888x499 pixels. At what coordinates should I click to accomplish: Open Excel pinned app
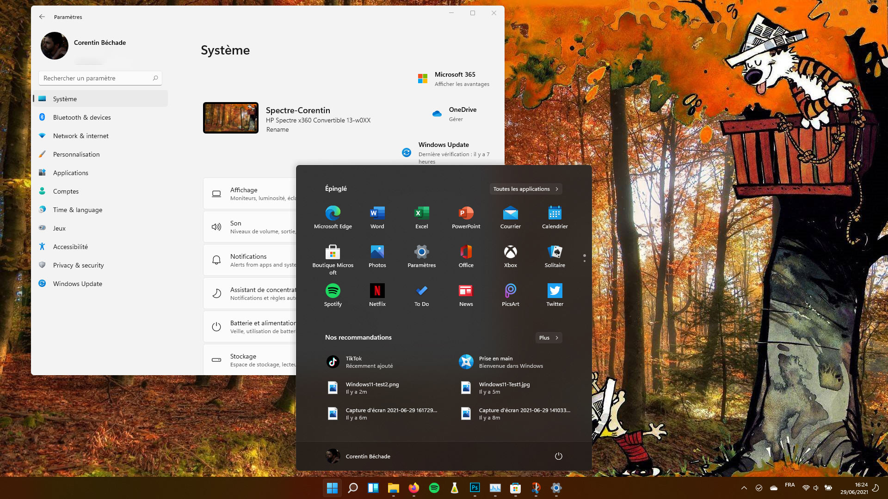(x=421, y=217)
